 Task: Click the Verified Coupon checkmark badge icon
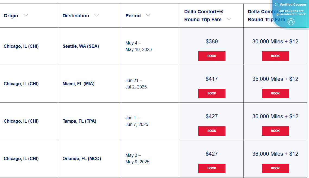pos(276,5)
